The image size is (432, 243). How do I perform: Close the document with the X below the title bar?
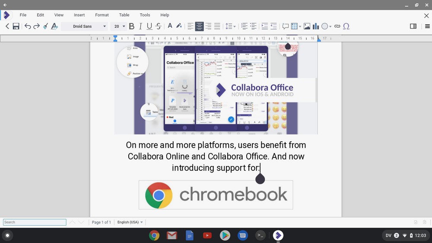(x=426, y=16)
